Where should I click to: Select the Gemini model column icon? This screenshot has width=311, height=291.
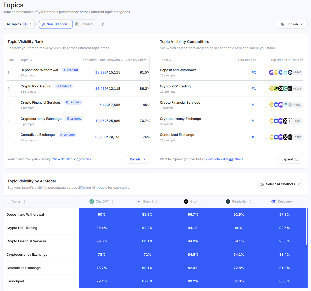pos(139,201)
